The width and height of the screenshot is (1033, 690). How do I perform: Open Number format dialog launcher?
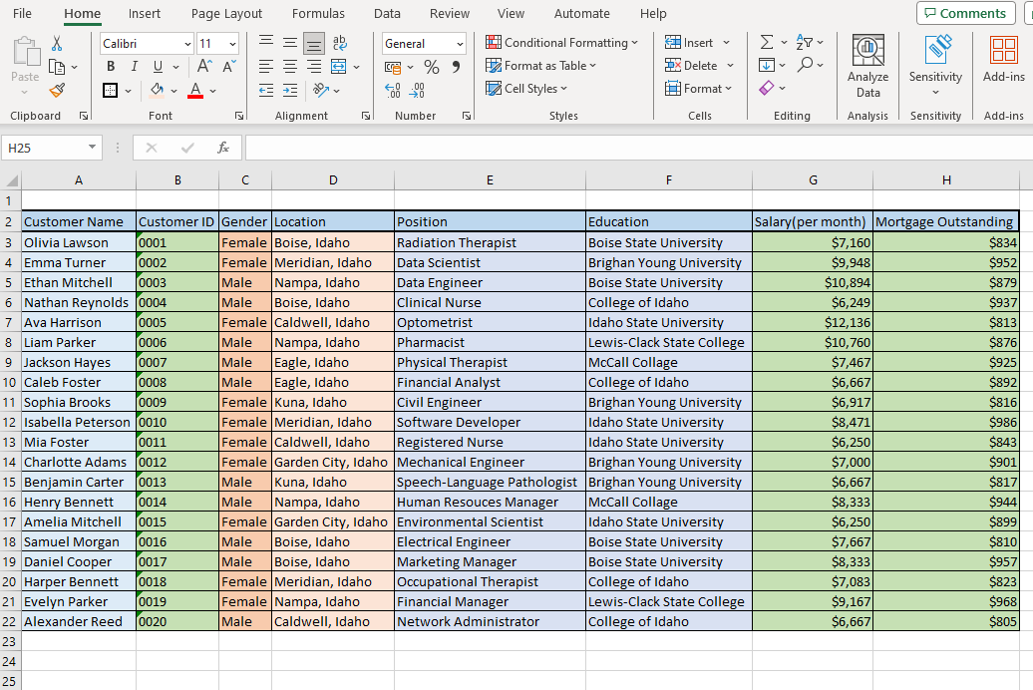467,116
